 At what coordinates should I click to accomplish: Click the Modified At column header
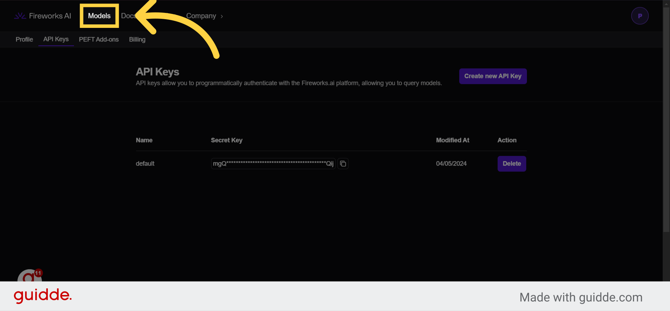click(x=453, y=140)
